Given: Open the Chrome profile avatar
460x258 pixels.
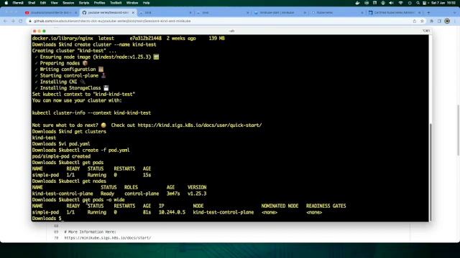Looking at the screenshot, I should [x=447, y=21].
